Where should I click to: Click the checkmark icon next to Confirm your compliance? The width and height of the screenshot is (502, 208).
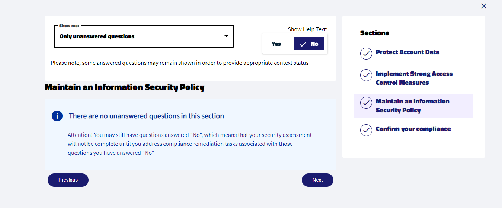point(366,130)
